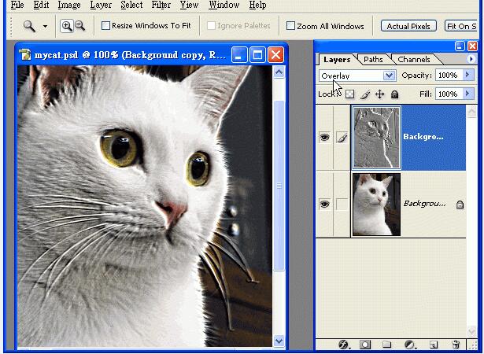
Task: Toggle Lock all padlock icon
Action: (394, 94)
